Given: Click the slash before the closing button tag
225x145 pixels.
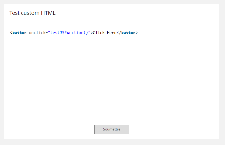Looking at the screenshot, I should pyautogui.click(x=120, y=33).
